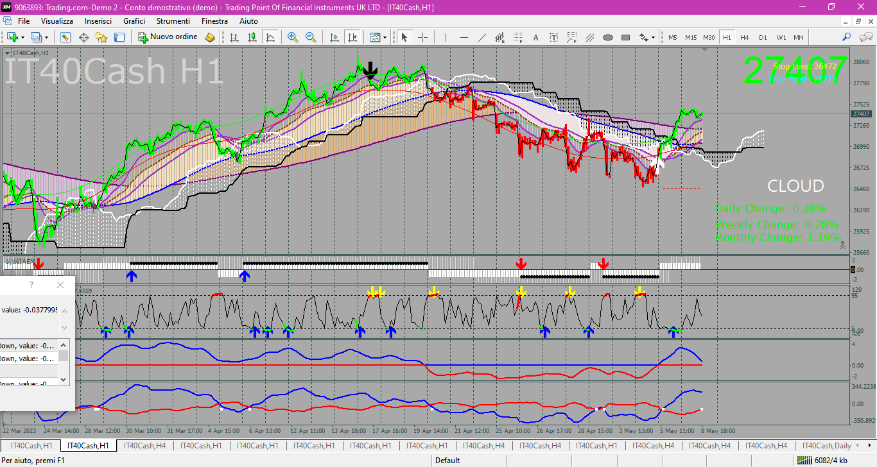Screen dimensions: 877x467
Task: Expand the new chart dropdown arrow
Action: (x=22, y=37)
